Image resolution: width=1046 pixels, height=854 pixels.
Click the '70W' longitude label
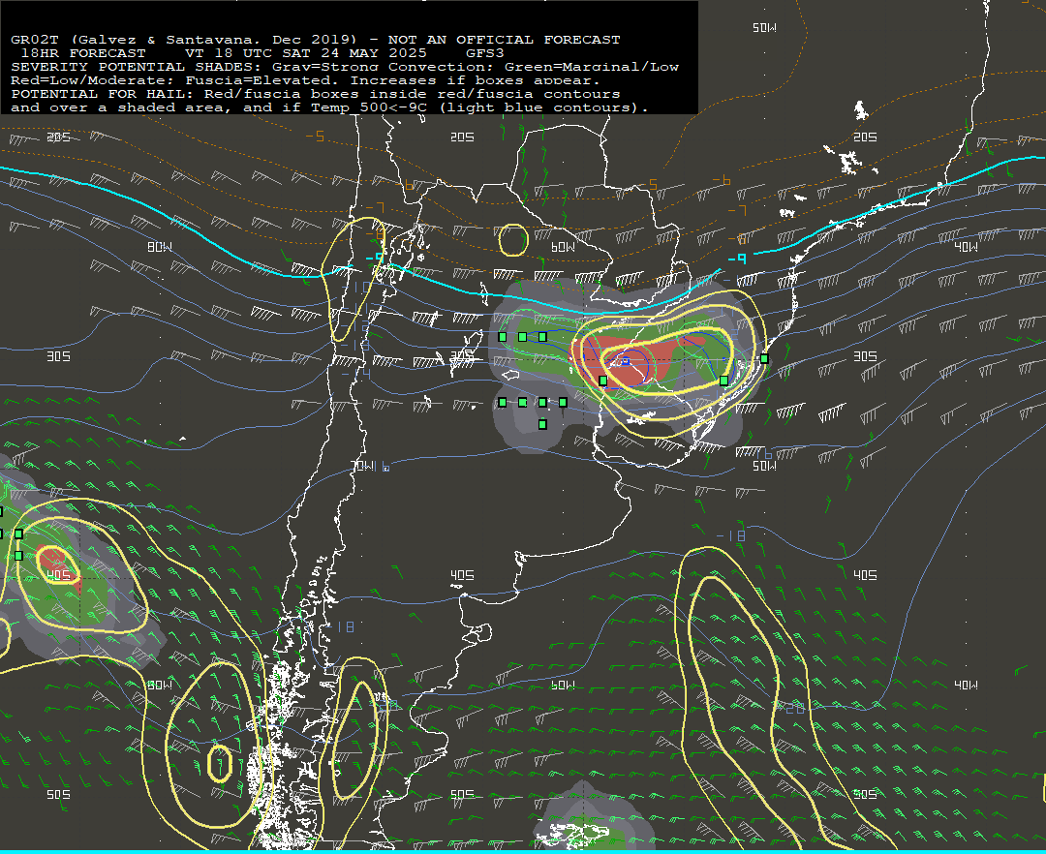click(363, 467)
